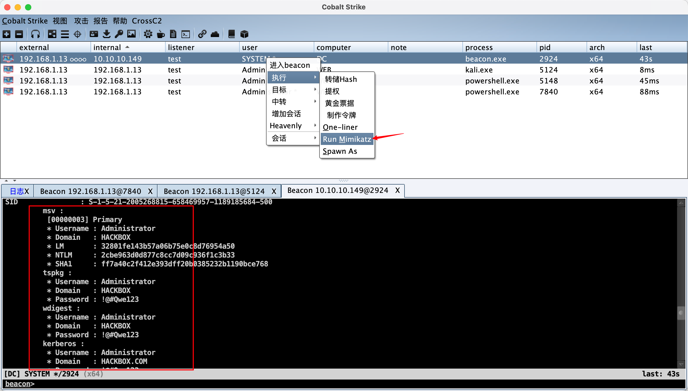
Task: Click console scrollbar thumb
Action: pyautogui.click(x=681, y=313)
